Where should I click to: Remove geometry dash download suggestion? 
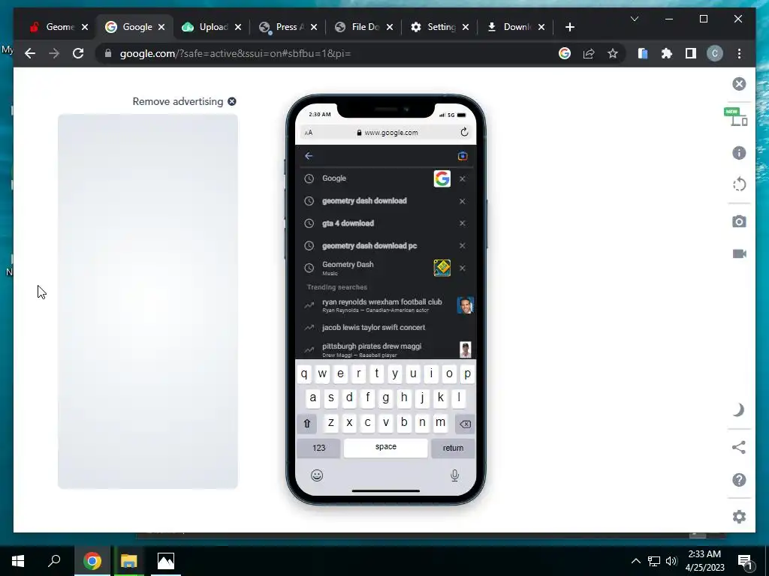tap(462, 201)
